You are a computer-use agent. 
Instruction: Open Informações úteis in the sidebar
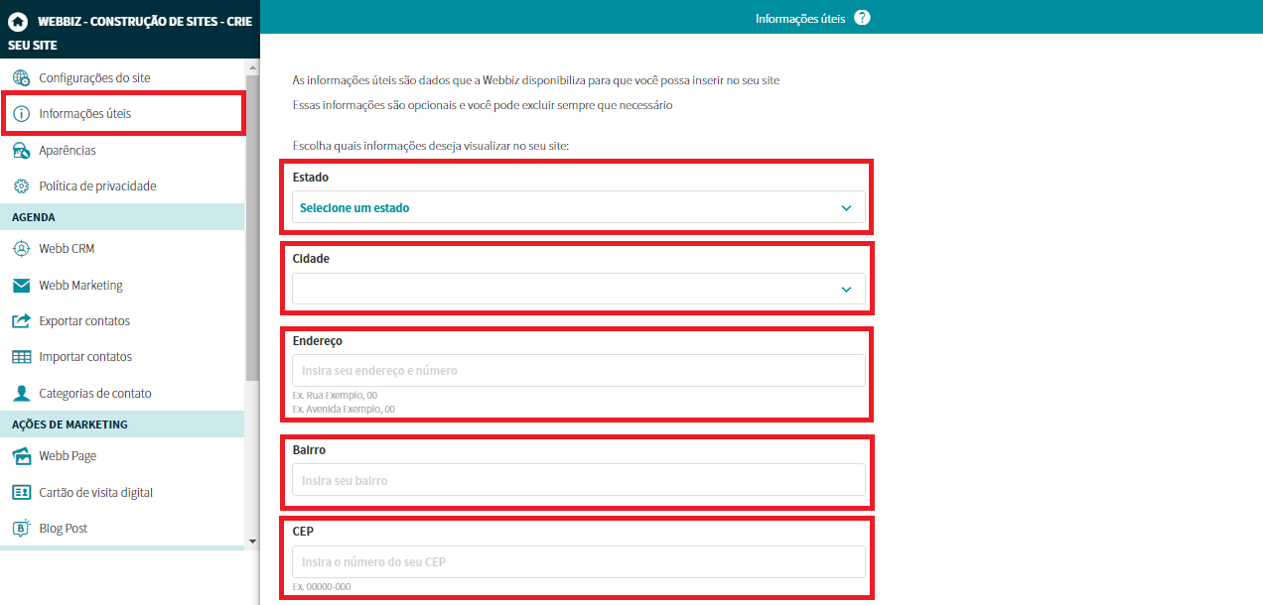tap(85, 114)
